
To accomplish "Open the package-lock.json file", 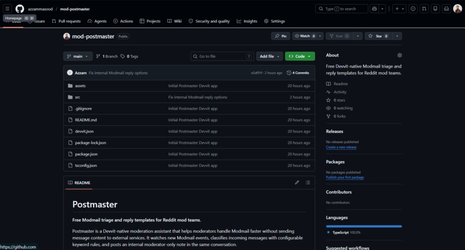I will click(x=91, y=143).
